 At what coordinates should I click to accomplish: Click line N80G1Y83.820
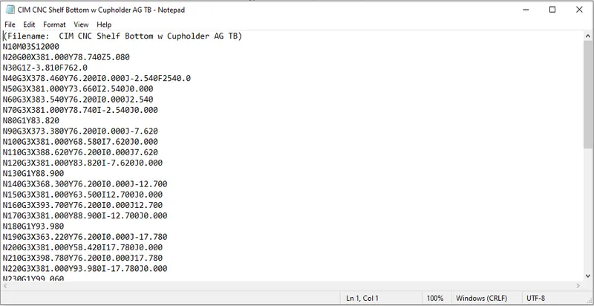31,121
